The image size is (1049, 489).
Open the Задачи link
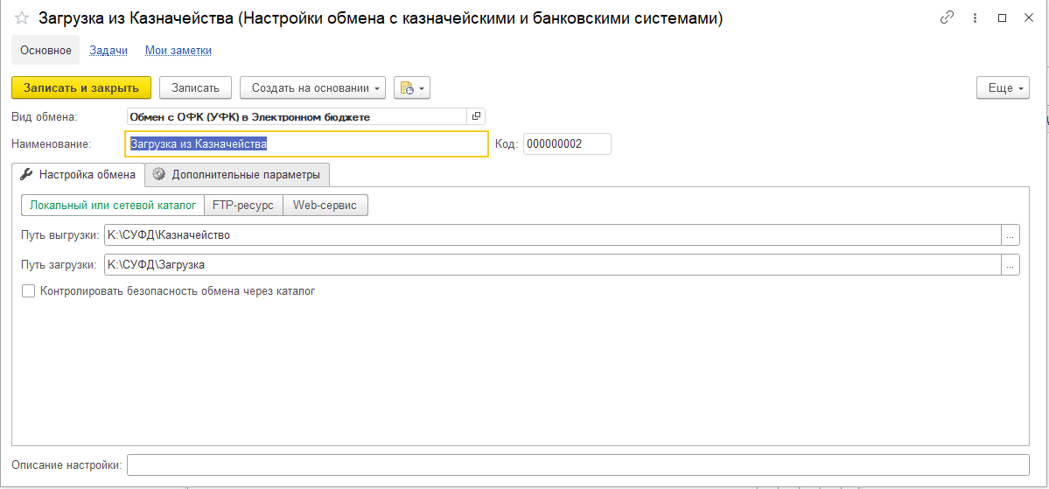(x=108, y=51)
